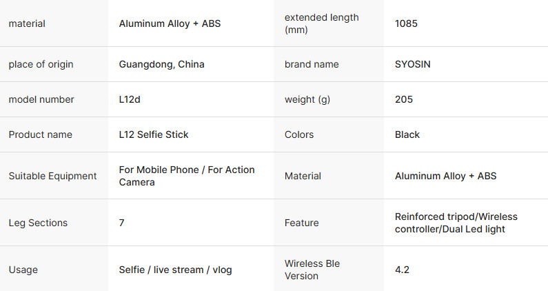Viewport: 548px width, 291px height.
Task: Click the 'brand name' label
Action: click(x=312, y=64)
